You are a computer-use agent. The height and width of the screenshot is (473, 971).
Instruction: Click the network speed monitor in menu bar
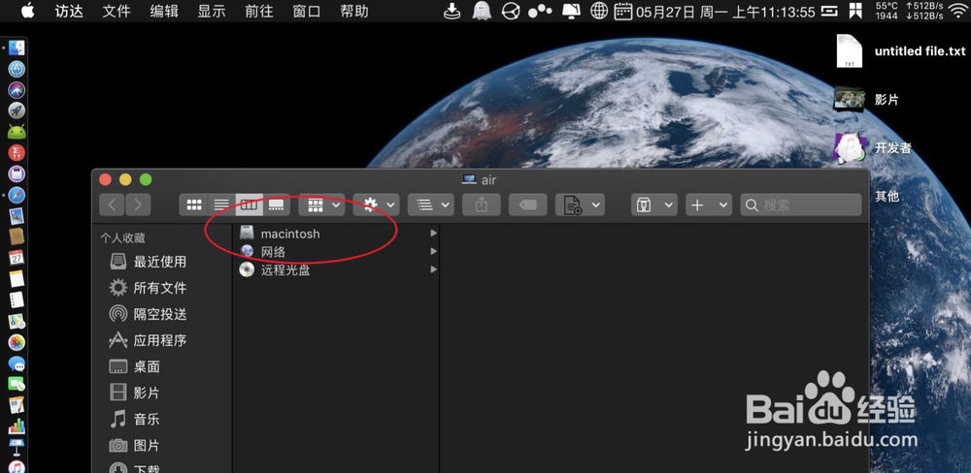(924, 11)
